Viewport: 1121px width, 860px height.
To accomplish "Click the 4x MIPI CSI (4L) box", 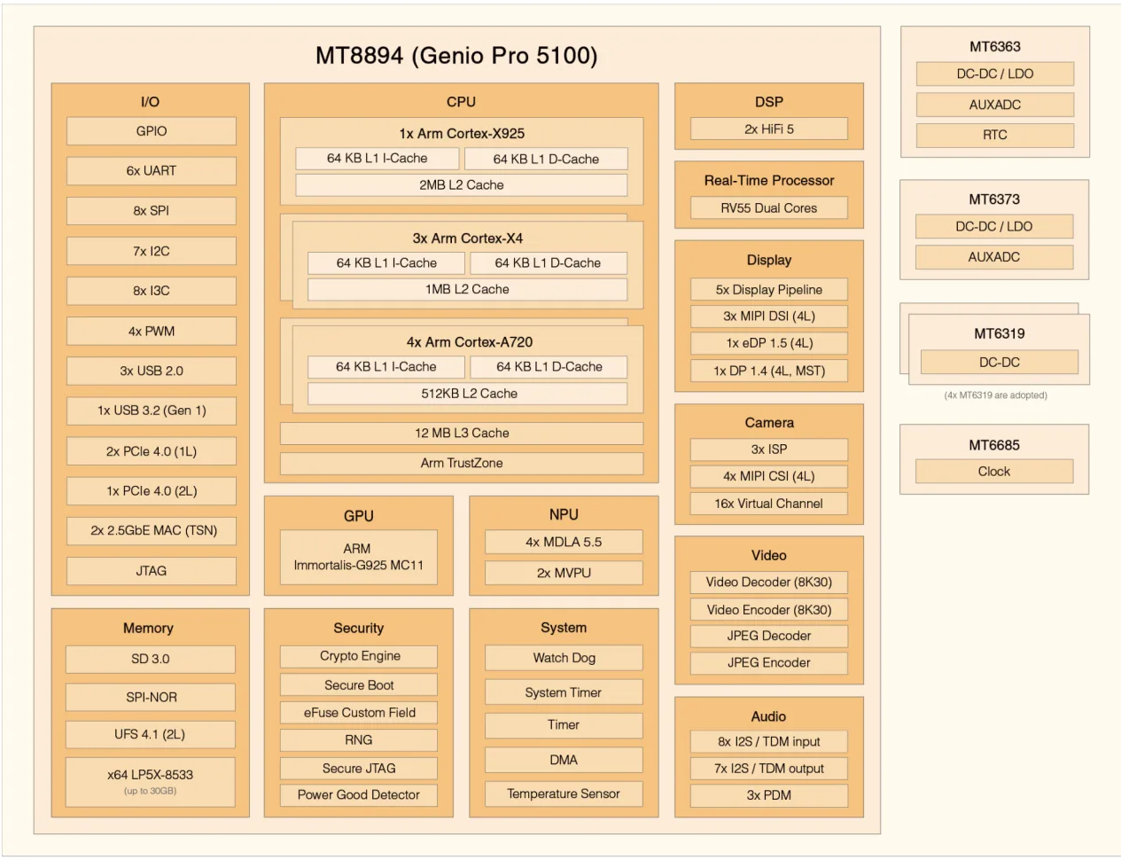I will tap(769, 476).
